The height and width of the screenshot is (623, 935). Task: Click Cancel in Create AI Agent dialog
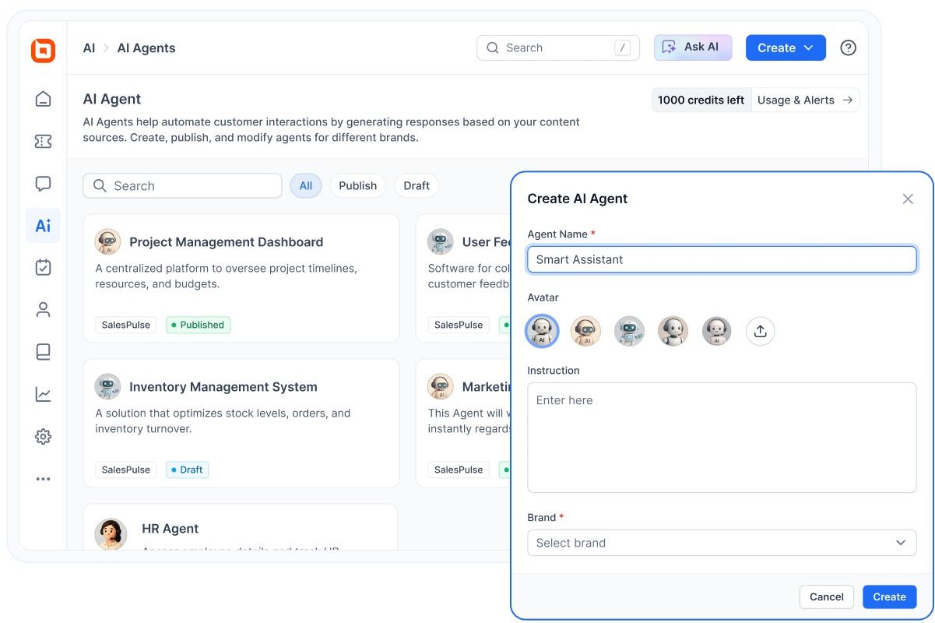[826, 597]
